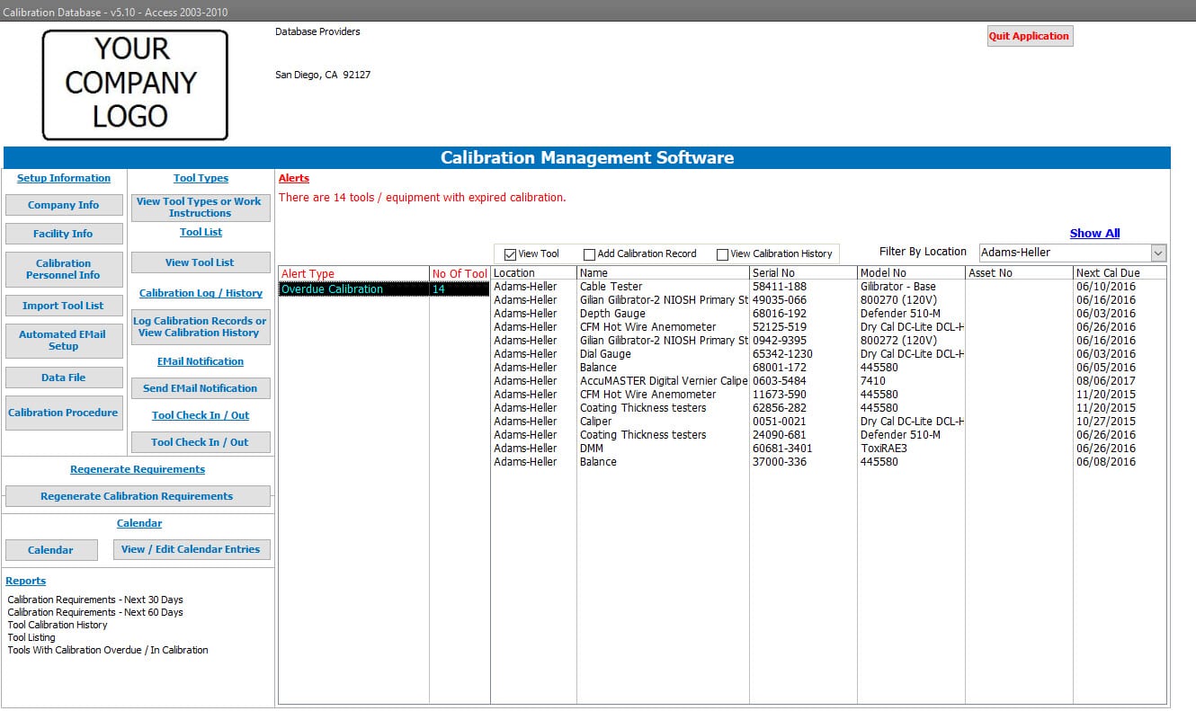This screenshot has width=1196, height=711.
Task: Click the Serial No column header
Action: click(803, 272)
